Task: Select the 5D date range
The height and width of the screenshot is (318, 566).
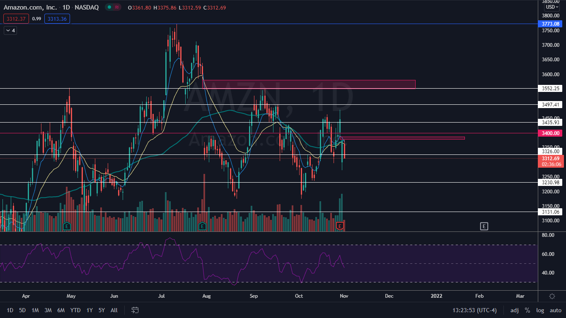Action: coord(22,310)
